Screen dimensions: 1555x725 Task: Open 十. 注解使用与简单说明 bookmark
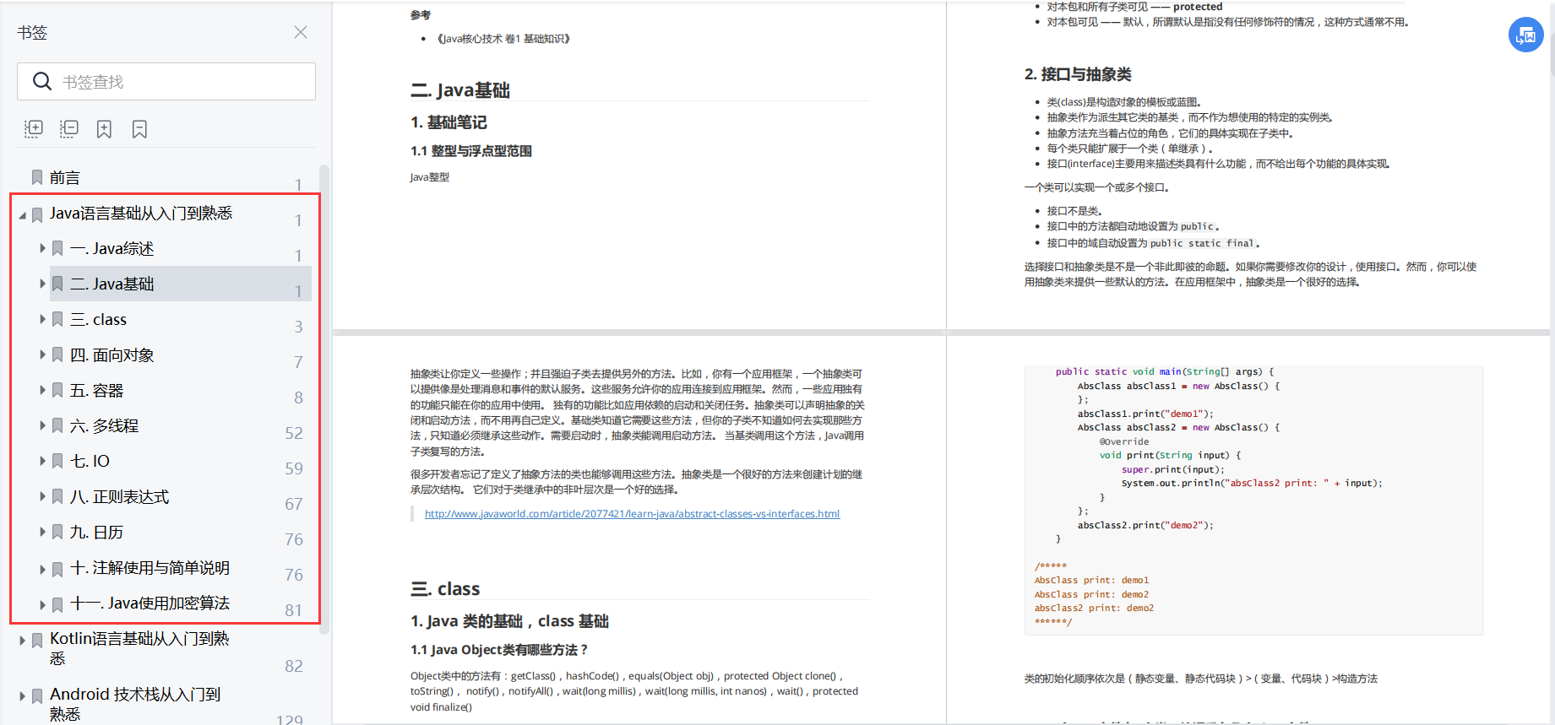pyautogui.click(x=150, y=568)
